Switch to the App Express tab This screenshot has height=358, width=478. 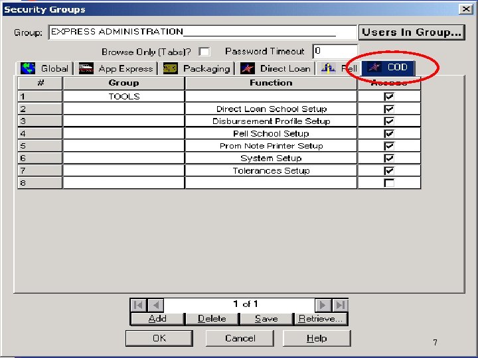[116, 68]
